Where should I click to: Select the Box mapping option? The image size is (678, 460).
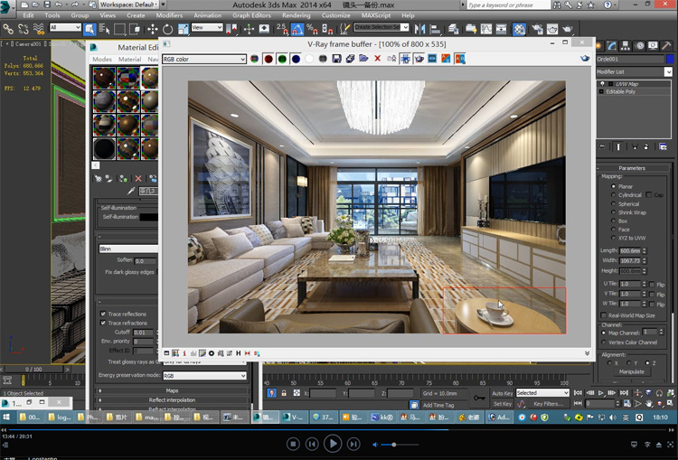613,221
